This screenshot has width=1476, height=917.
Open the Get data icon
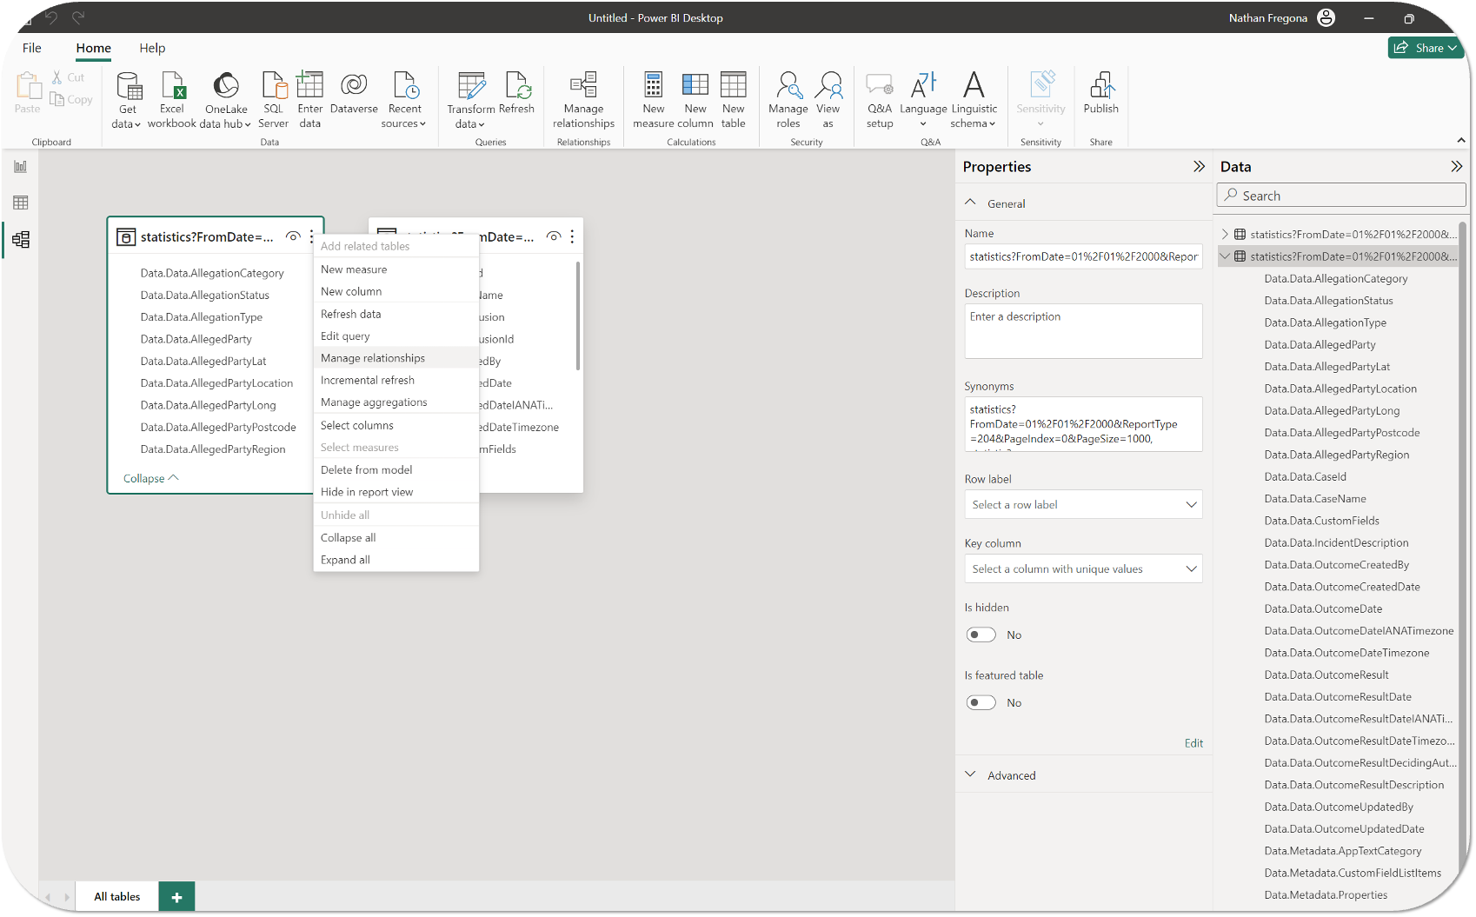coord(128,86)
